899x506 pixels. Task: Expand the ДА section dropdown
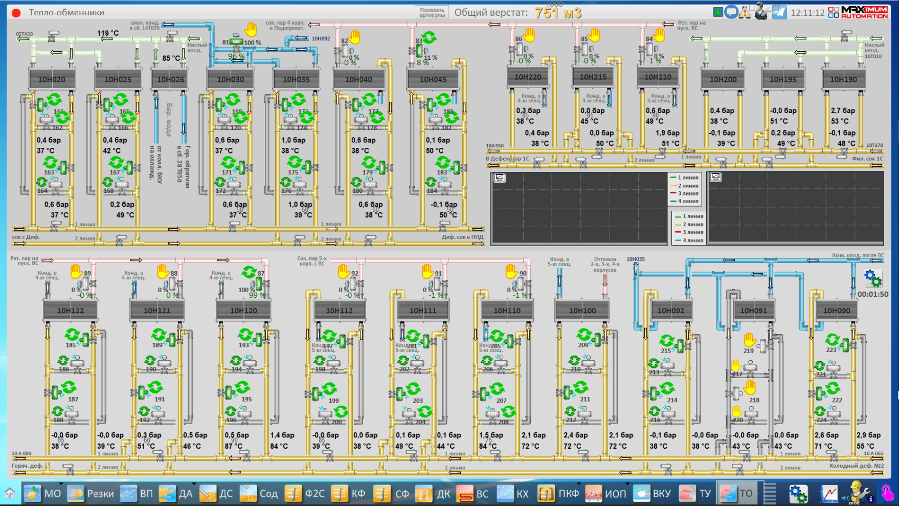click(194, 484)
